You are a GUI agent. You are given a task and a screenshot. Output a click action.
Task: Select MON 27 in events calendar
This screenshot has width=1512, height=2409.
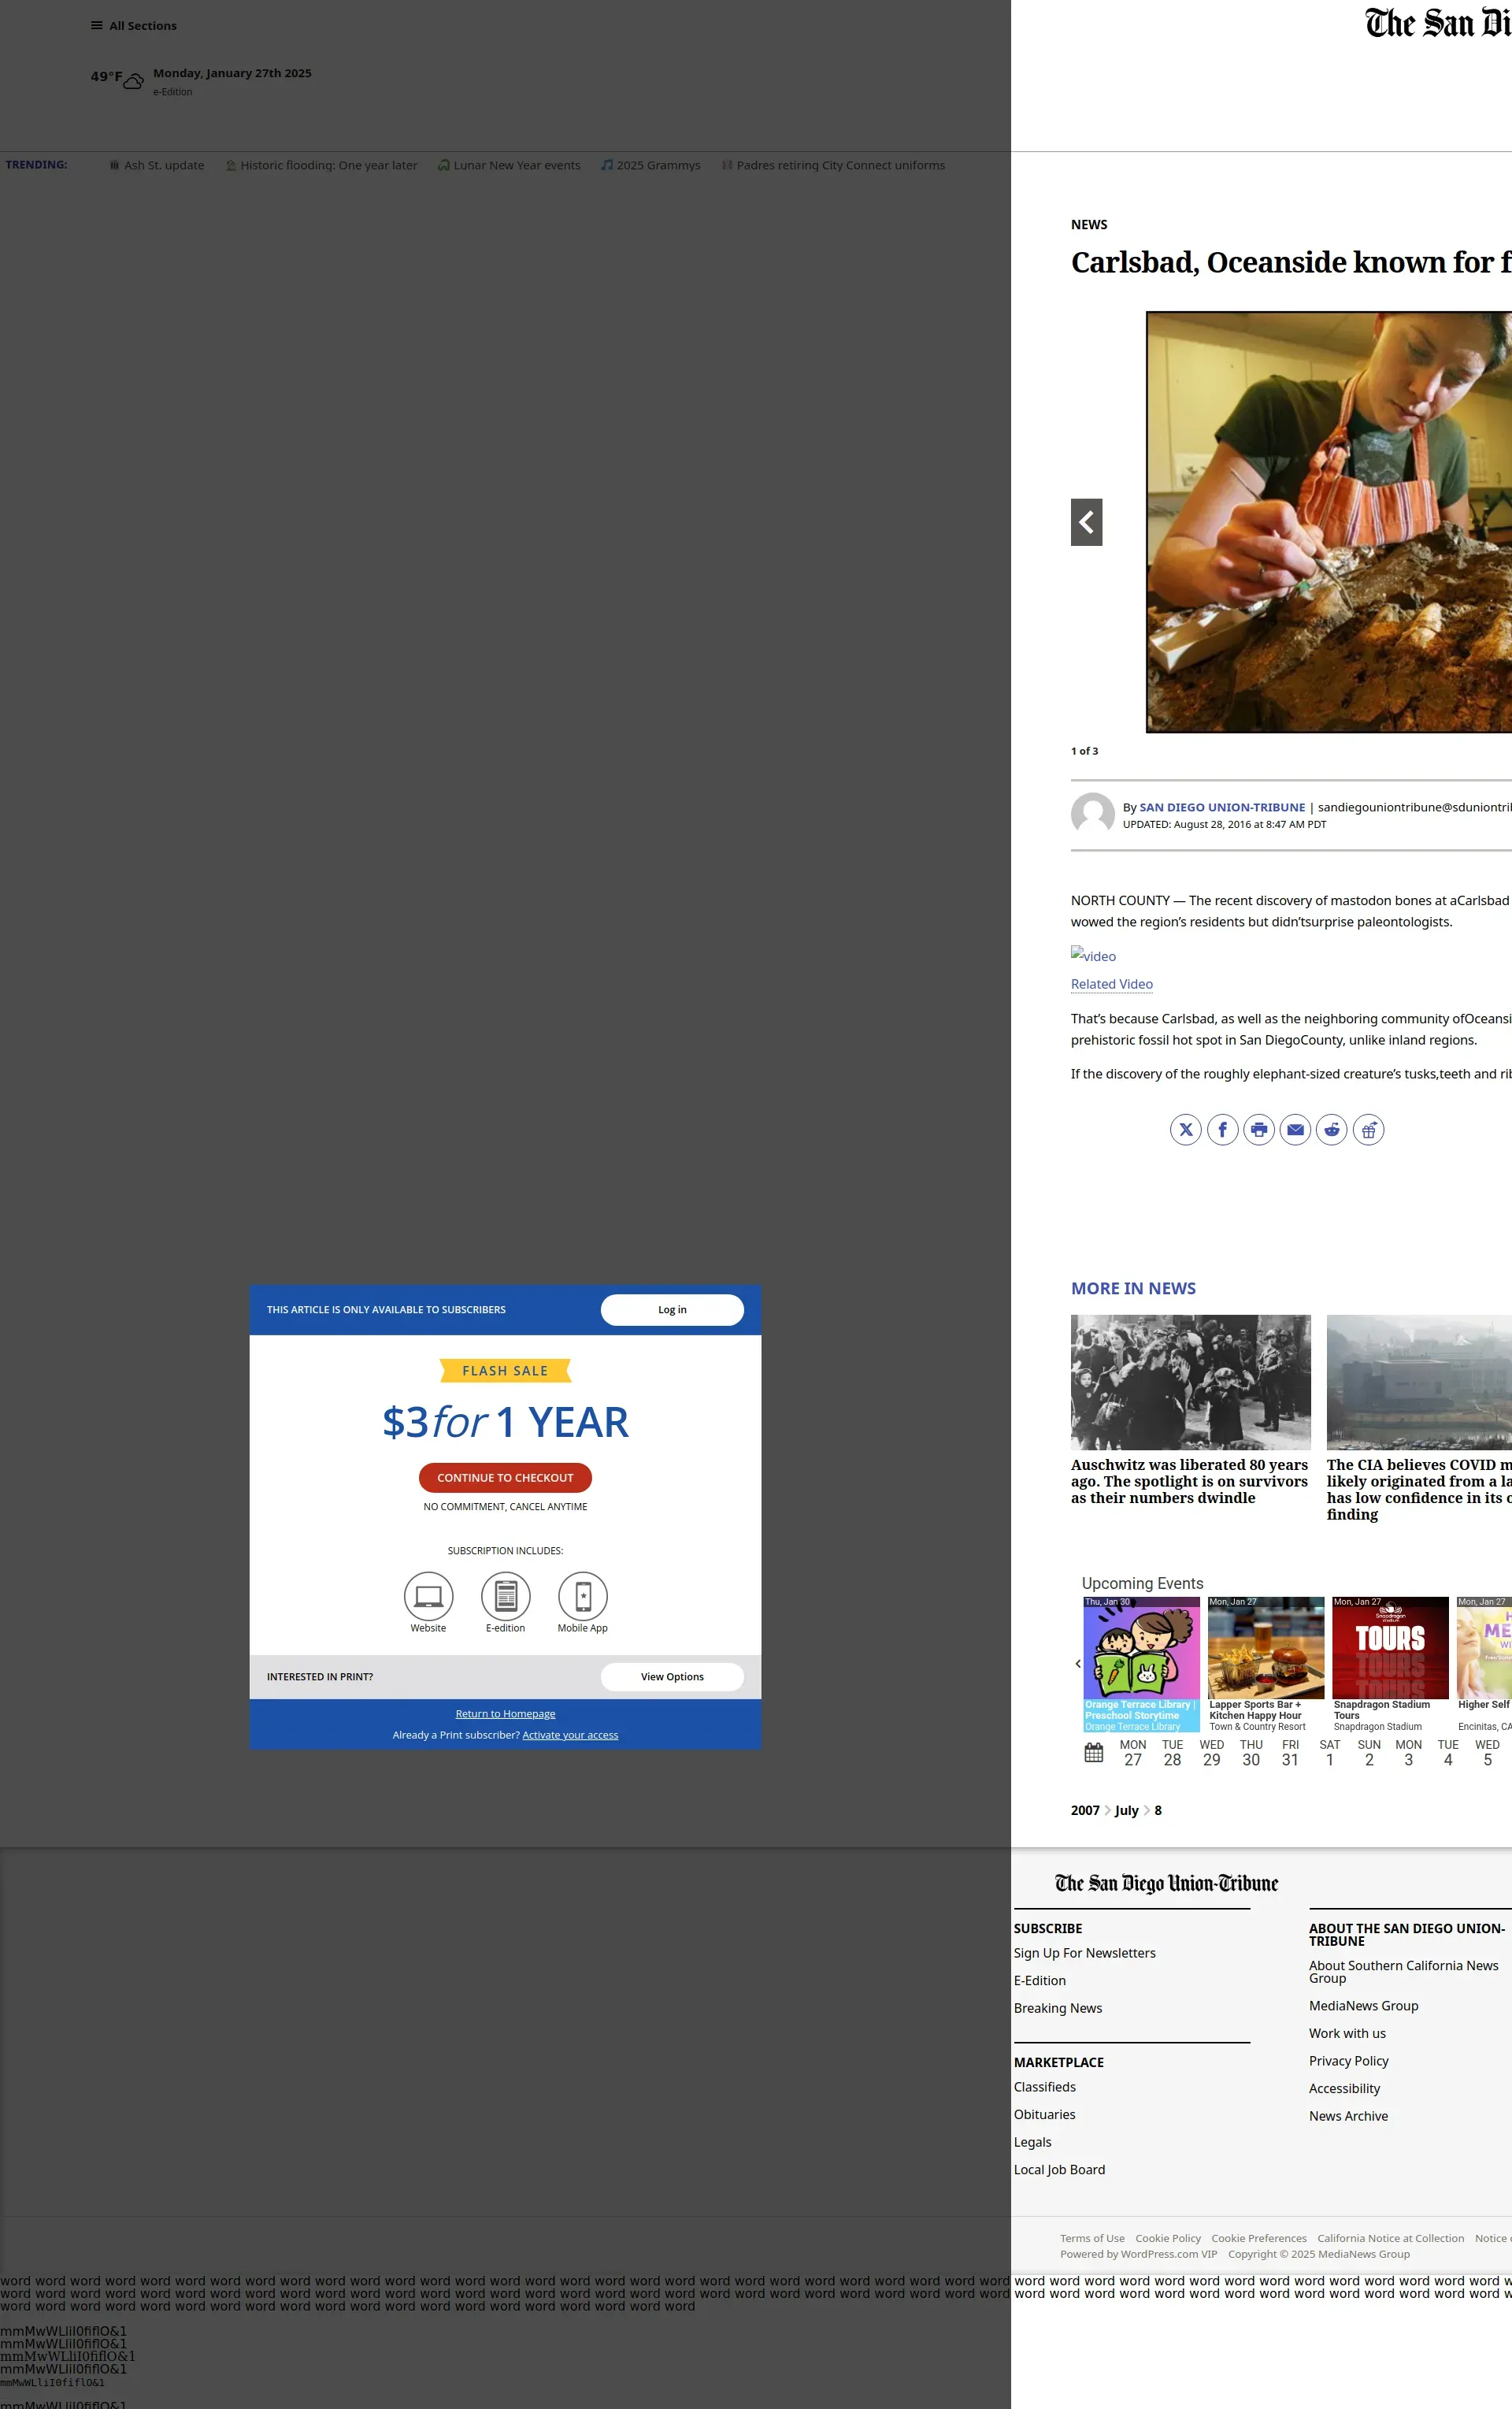[x=1133, y=1753]
